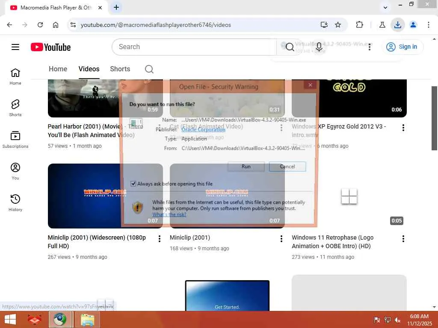The height and width of the screenshot is (328, 438).
Task: Open the Extensions puzzle icon
Action: pyautogui.click(x=359, y=25)
